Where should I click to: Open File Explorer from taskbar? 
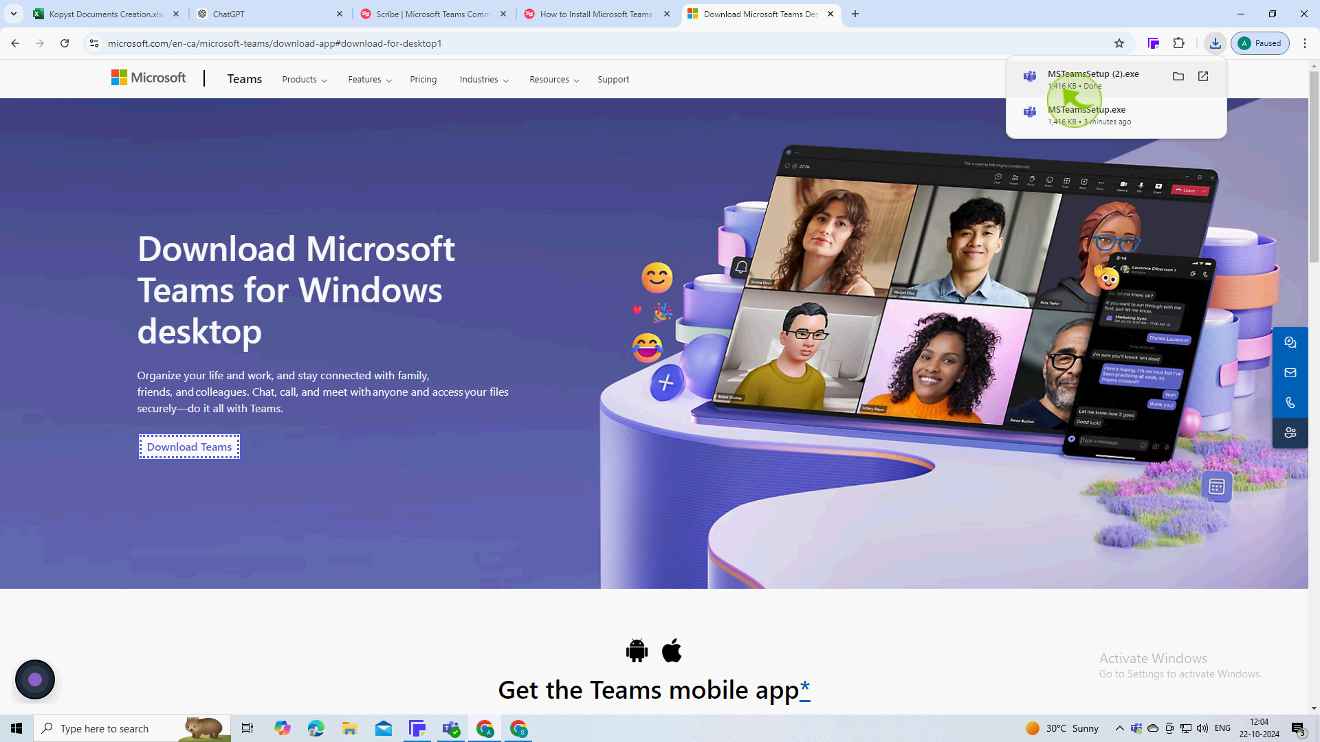pos(349,728)
